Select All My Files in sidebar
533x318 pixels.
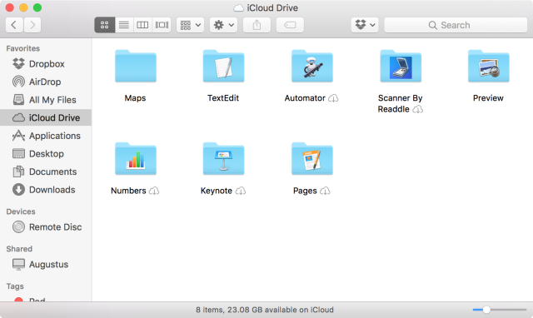click(46, 100)
